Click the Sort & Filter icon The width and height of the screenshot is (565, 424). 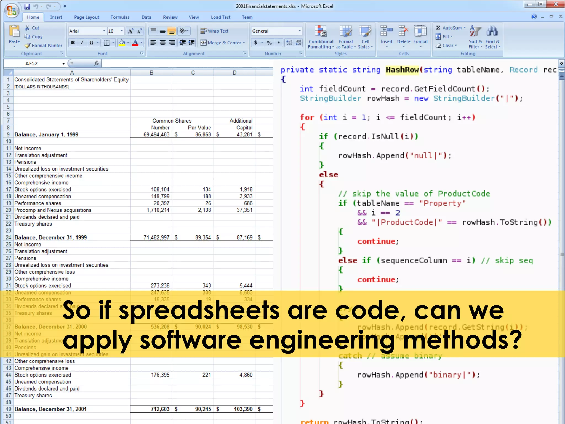pos(475,31)
